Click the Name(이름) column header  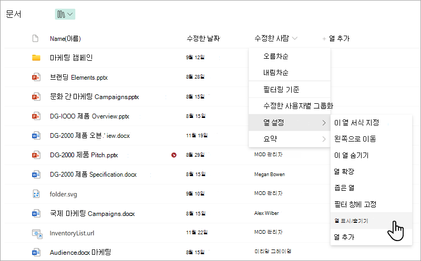click(x=65, y=39)
